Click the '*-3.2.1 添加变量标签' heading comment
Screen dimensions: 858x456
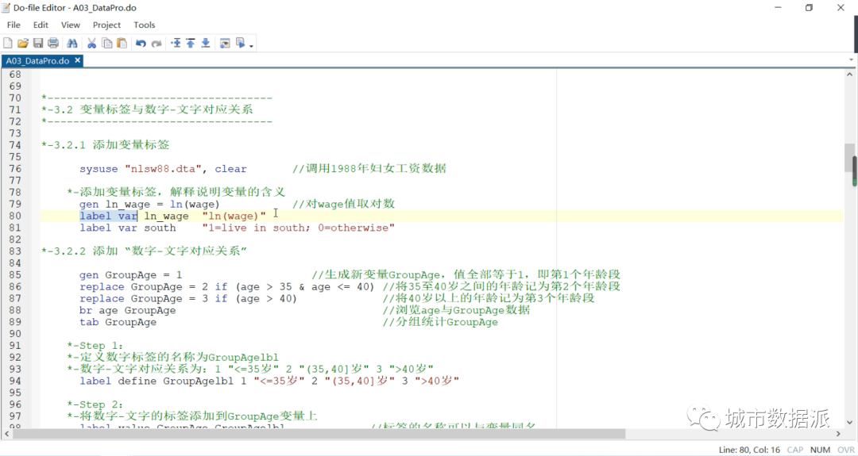[x=105, y=144]
